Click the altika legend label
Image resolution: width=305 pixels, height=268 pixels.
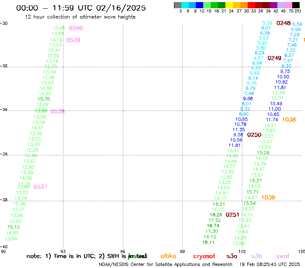coord(168,256)
